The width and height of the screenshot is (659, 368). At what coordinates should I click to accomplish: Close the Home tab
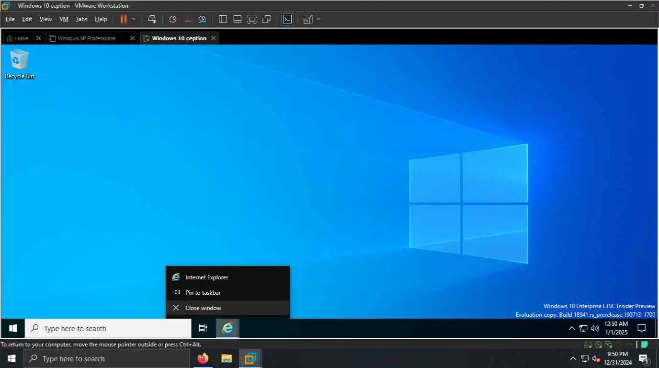tap(39, 38)
